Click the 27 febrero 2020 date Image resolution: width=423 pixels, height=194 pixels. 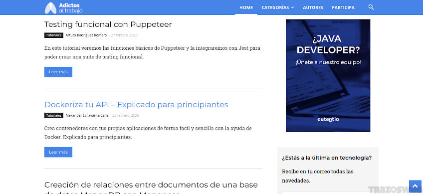[x=124, y=35]
